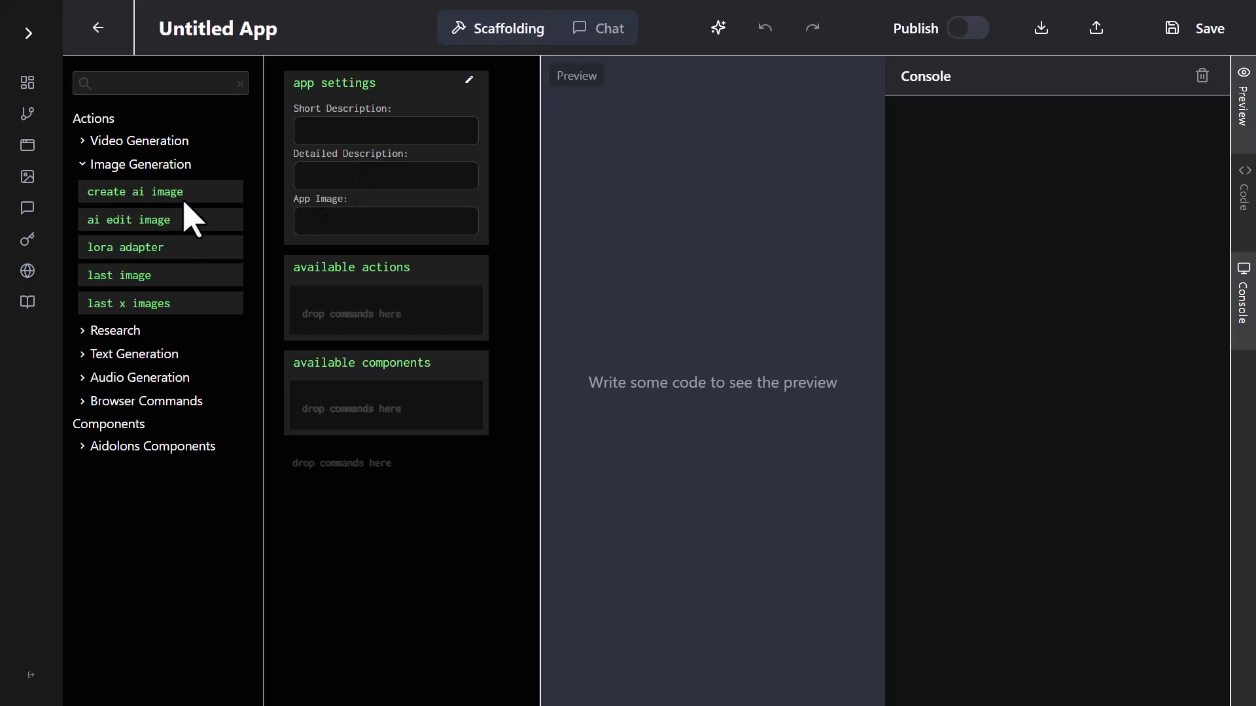Toggle Preview with the eye icon

coord(1245,73)
